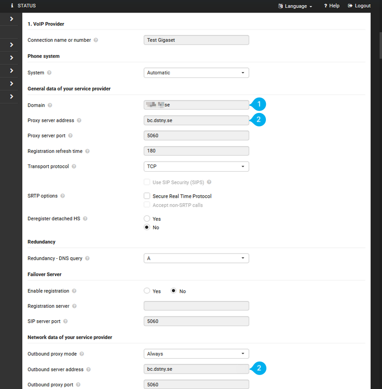Open the Outbound proxy mode dropdown

point(196,353)
